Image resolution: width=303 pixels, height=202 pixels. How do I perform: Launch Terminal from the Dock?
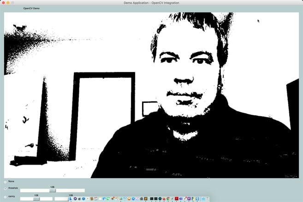click(152, 199)
